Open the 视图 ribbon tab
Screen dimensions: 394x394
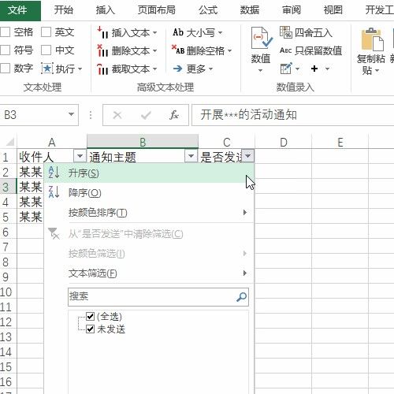coord(333,10)
